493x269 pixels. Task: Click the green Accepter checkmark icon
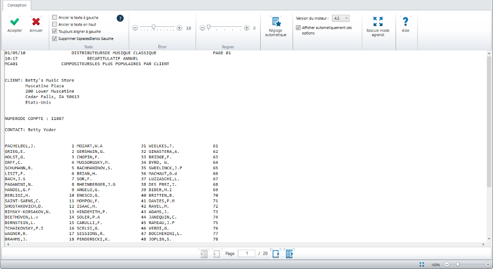[15, 22]
